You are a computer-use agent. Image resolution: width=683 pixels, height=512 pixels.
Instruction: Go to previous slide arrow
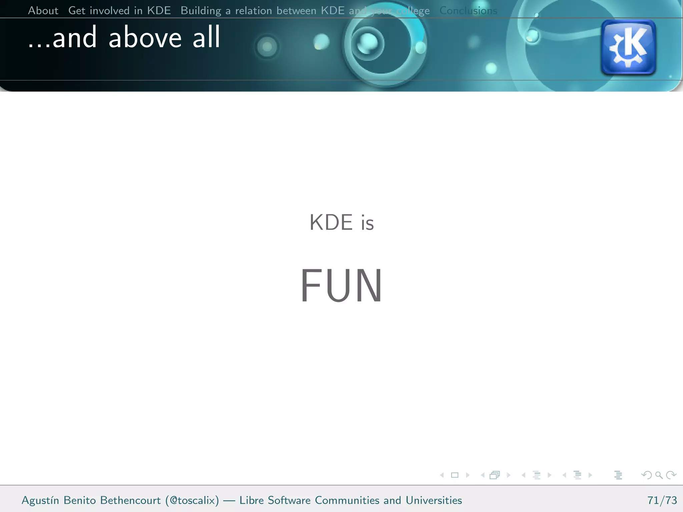(442, 475)
